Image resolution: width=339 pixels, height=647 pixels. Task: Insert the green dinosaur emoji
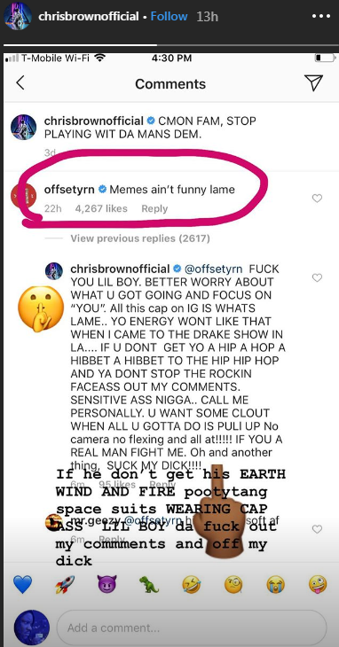[x=149, y=584]
